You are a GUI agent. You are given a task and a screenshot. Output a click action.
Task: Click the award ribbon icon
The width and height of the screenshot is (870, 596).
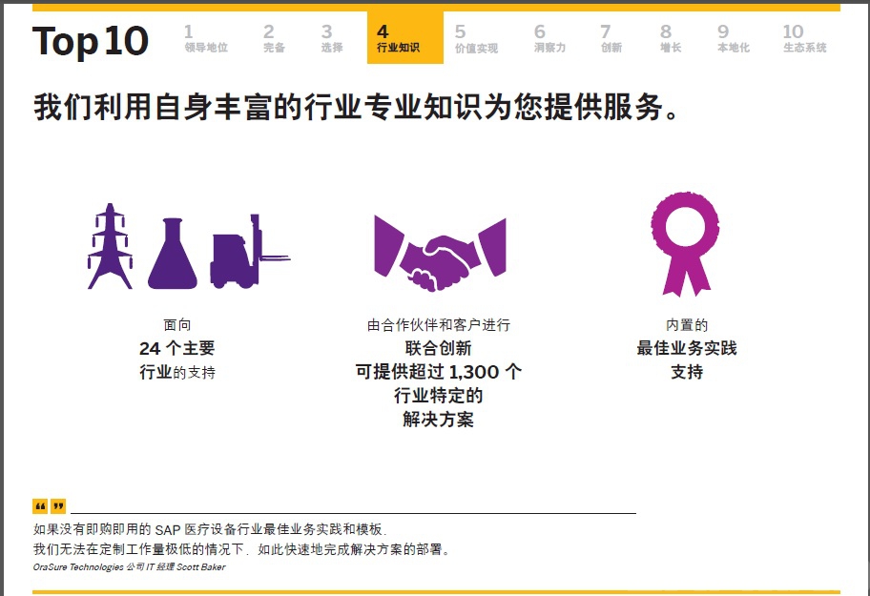[686, 243]
